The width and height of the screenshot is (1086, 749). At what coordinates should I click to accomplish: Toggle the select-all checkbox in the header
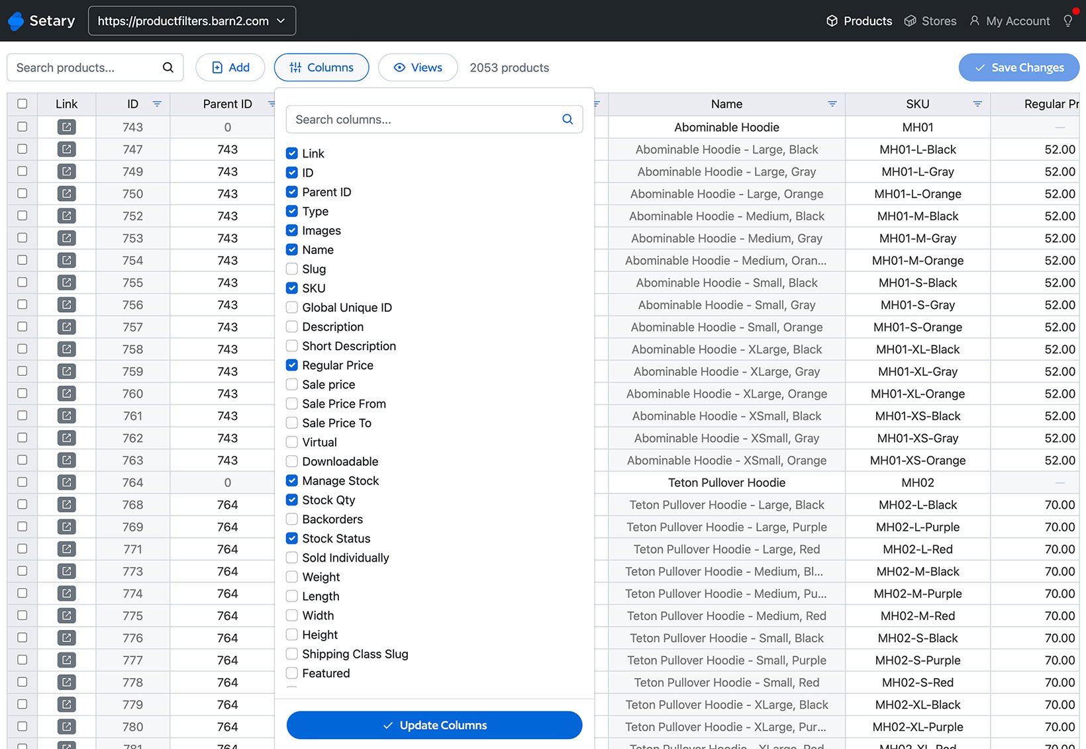click(22, 104)
